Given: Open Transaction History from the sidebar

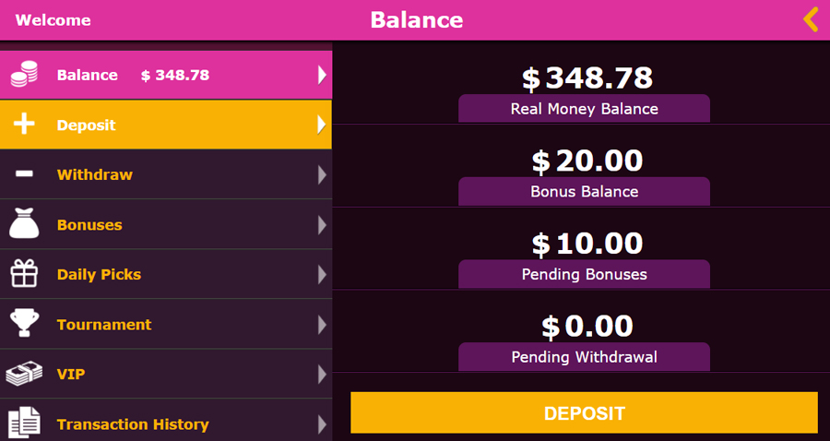Looking at the screenshot, I should pos(133,424).
